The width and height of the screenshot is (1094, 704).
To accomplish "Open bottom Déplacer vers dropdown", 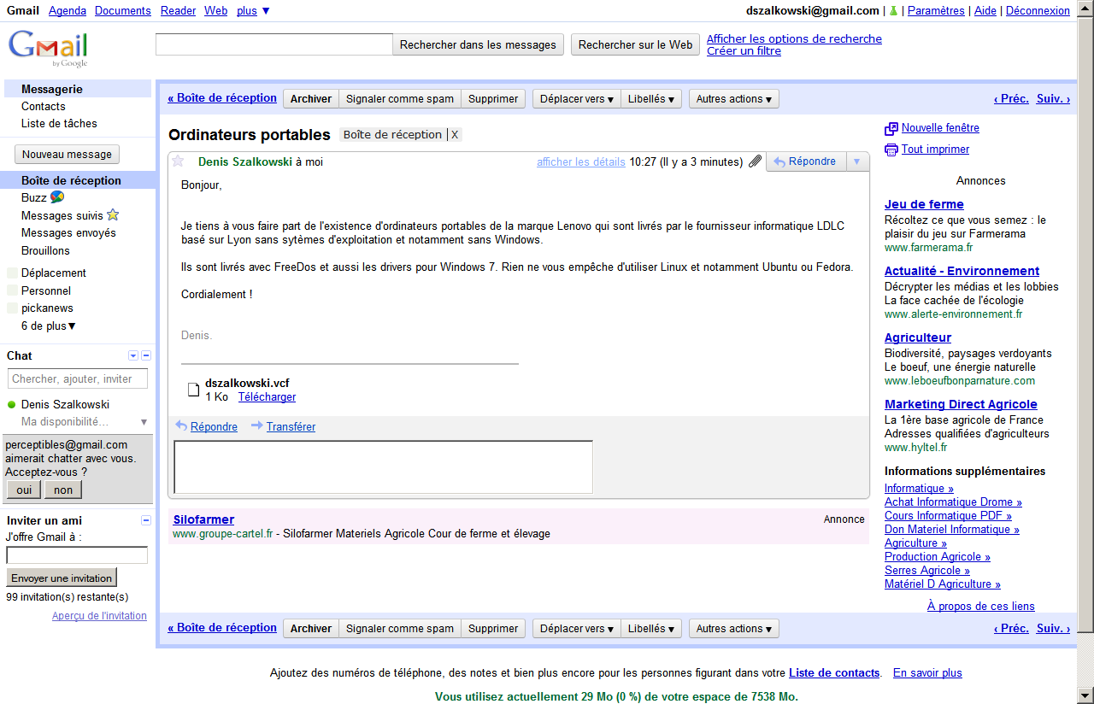I will 577,629.
